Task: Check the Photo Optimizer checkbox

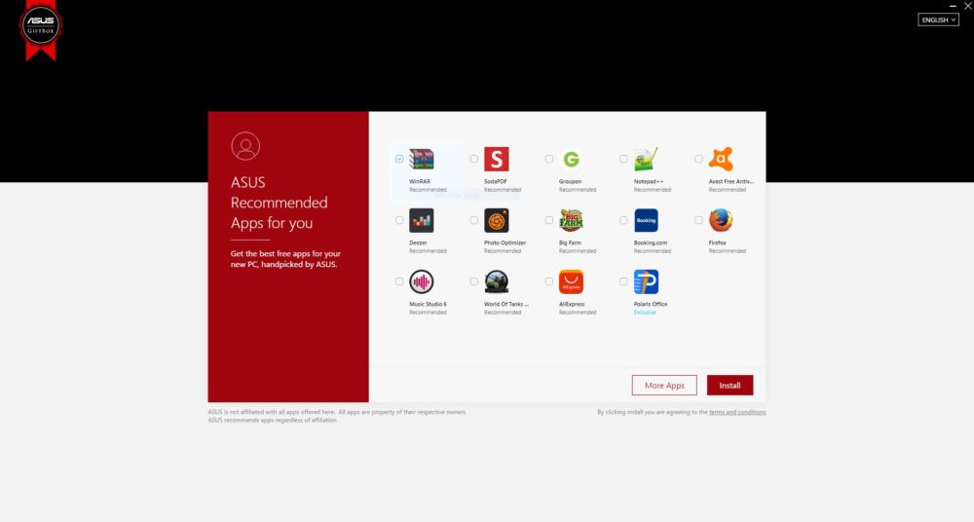Action: click(x=474, y=220)
